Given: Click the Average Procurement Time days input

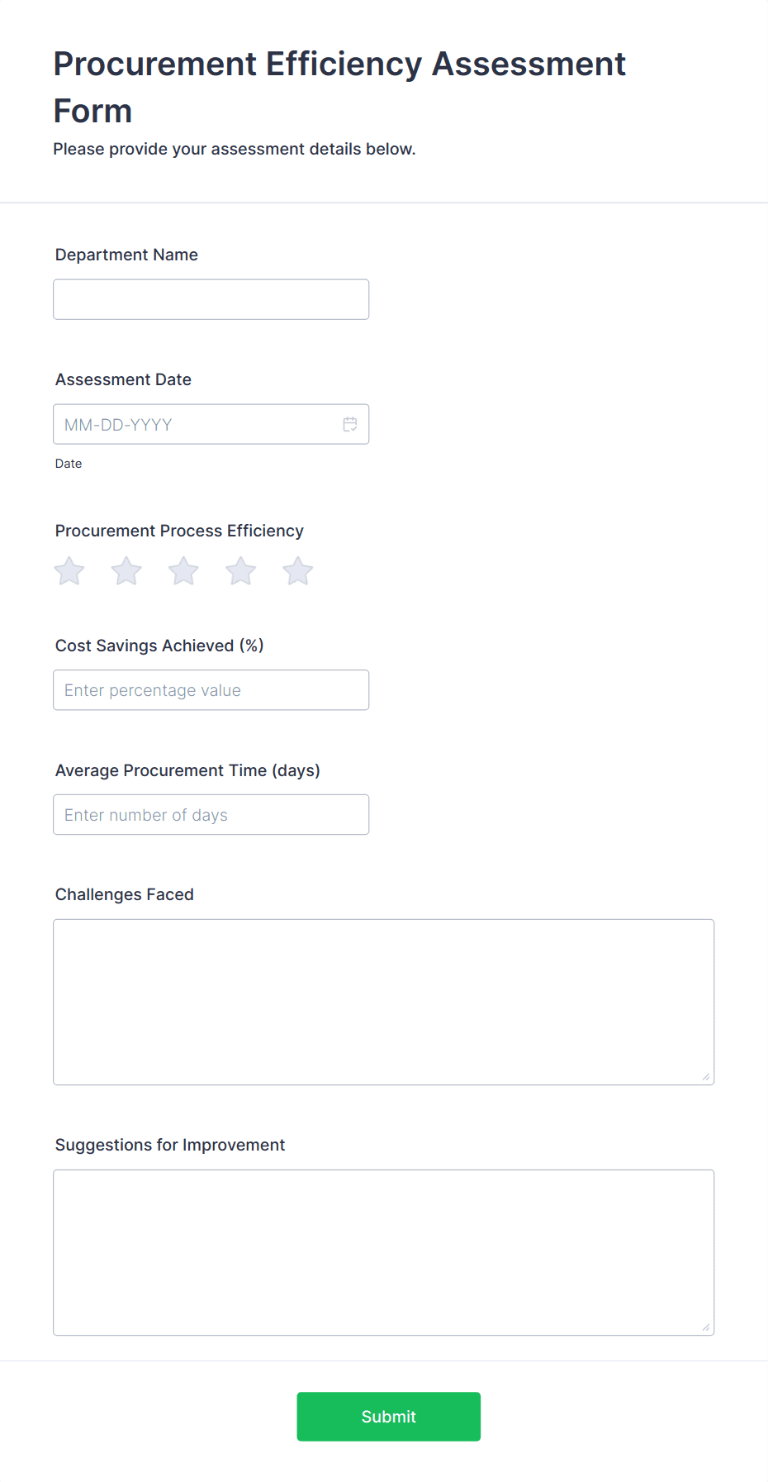Looking at the screenshot, I should (211, 815).
